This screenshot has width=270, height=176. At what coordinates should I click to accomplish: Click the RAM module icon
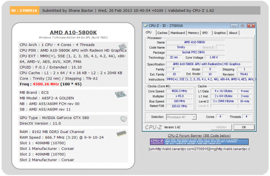point(121,133)
